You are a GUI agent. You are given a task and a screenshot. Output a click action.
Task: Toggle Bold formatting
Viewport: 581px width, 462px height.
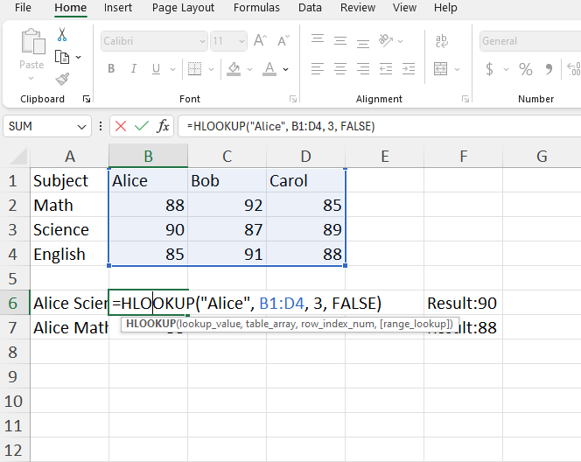(111, 69)
